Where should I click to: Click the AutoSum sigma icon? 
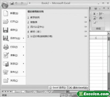(95, 14)
